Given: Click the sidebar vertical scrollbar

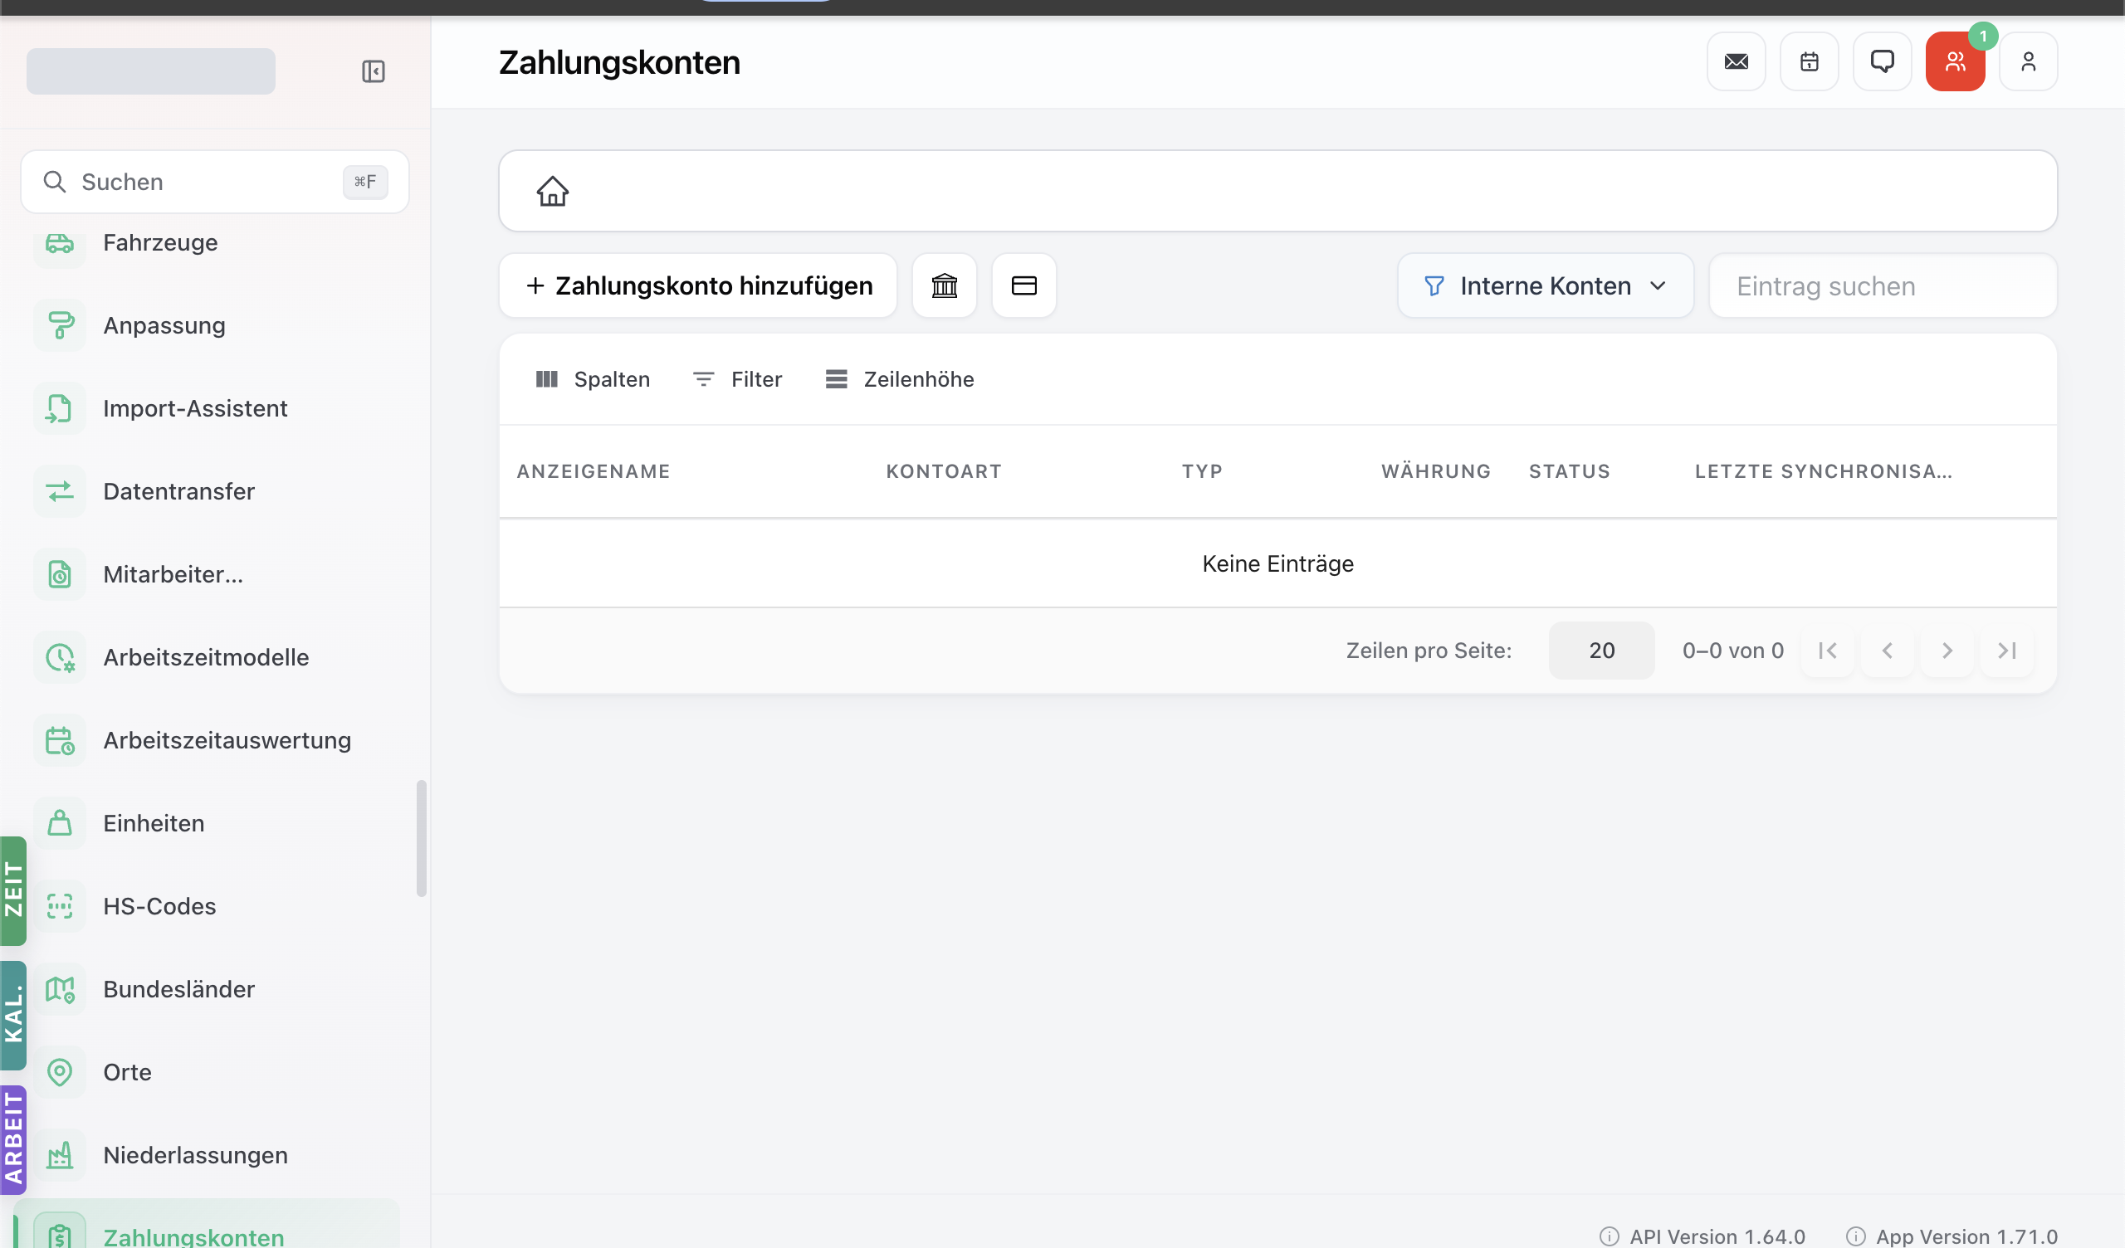Looking at the screenshot, I should tap(422, 839).
